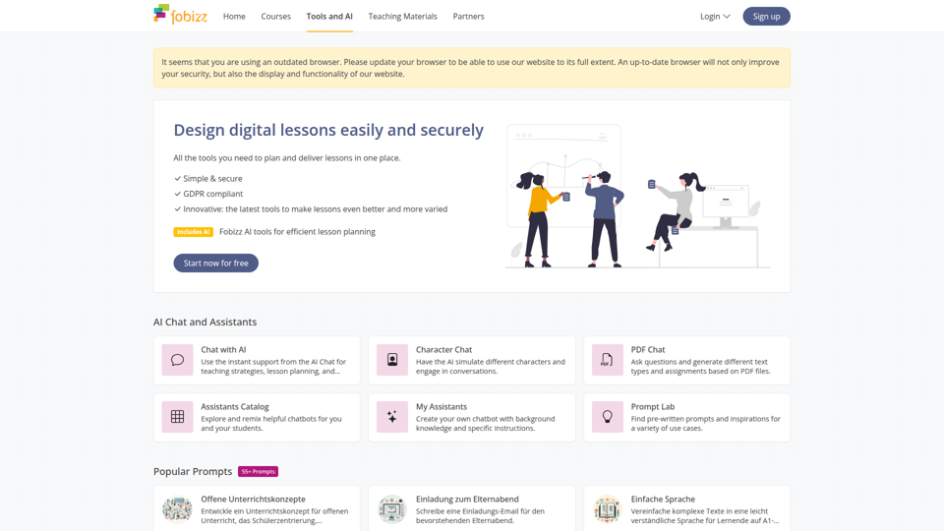Screen dimensions: 944x531
Task: Open the Assistants Catalog card title
Action: click(x=235, y=407)
